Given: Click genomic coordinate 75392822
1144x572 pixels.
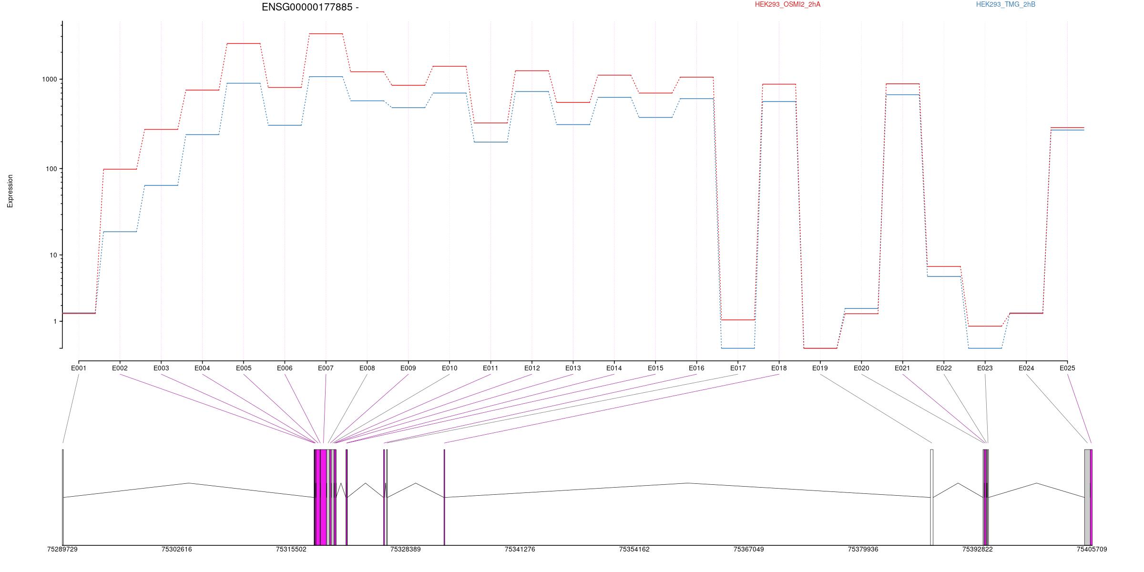Looking at the screenshot, I should (978, 550).
